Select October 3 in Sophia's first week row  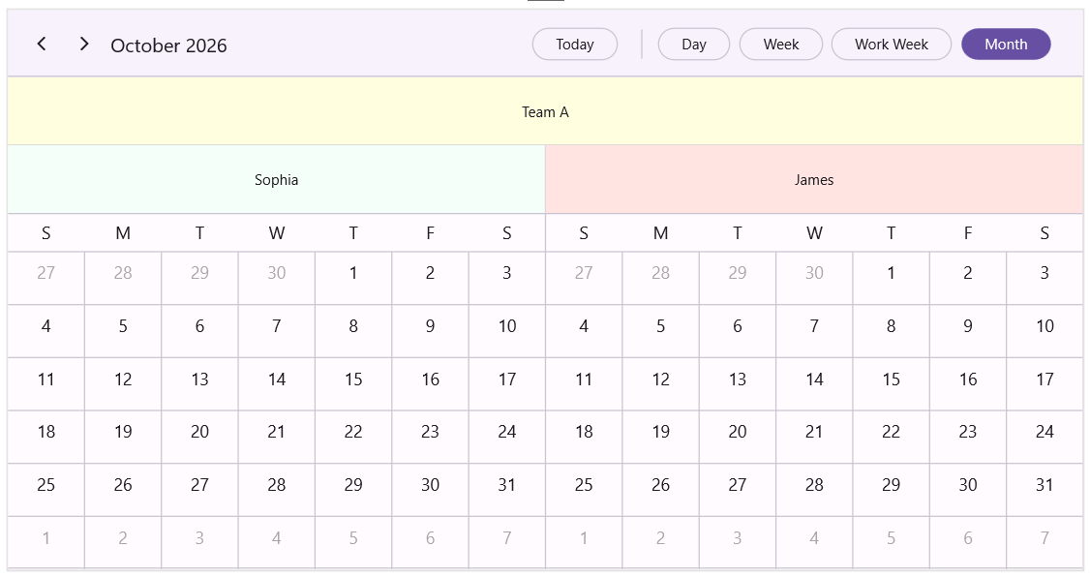pyautogui.click(x=507, y=278)
